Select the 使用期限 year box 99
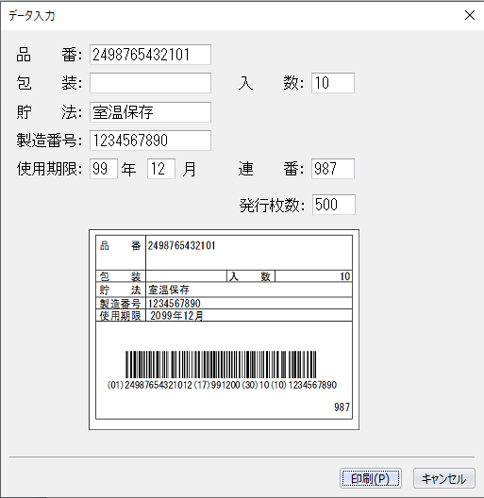This screenshot has width=484, height=498. 104,169
